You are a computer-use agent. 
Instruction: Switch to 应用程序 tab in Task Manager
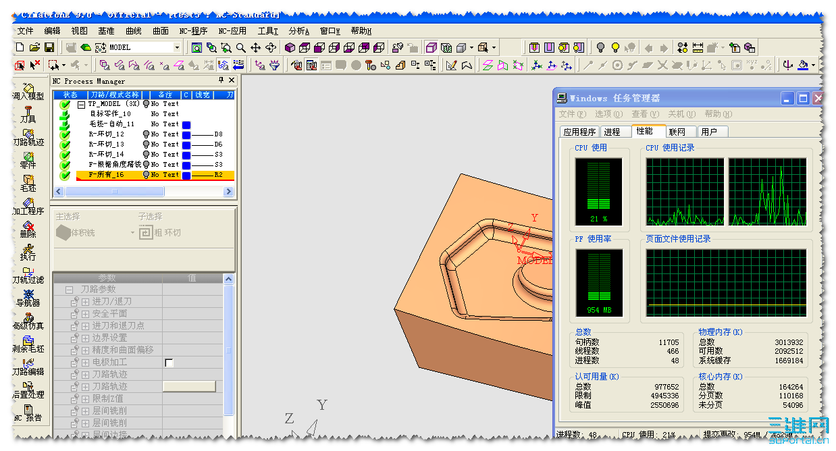pos(579,132)
